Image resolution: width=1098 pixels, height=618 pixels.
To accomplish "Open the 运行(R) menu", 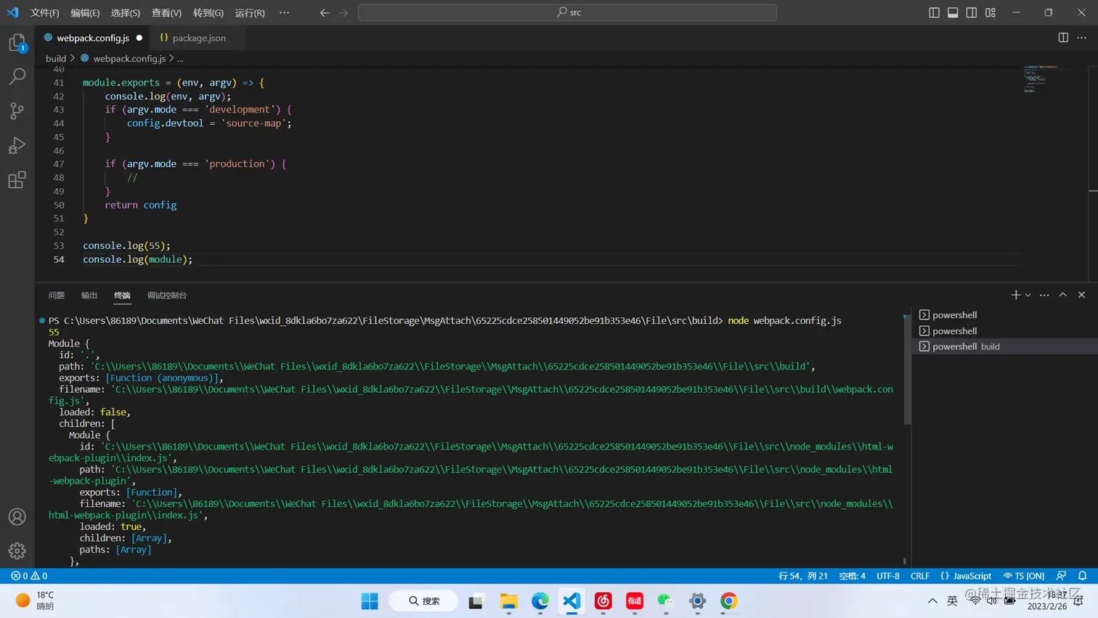I will (250, 12).
